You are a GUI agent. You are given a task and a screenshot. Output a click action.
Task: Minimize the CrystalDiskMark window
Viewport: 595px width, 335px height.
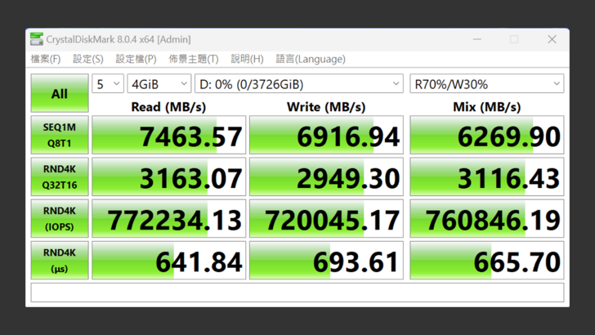pos(477,39)
